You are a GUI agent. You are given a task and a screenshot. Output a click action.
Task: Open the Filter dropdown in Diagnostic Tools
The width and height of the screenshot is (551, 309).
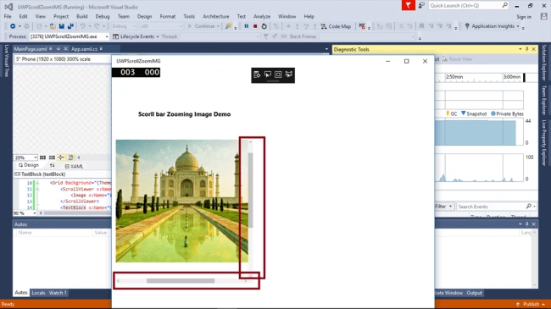(444, 207)
